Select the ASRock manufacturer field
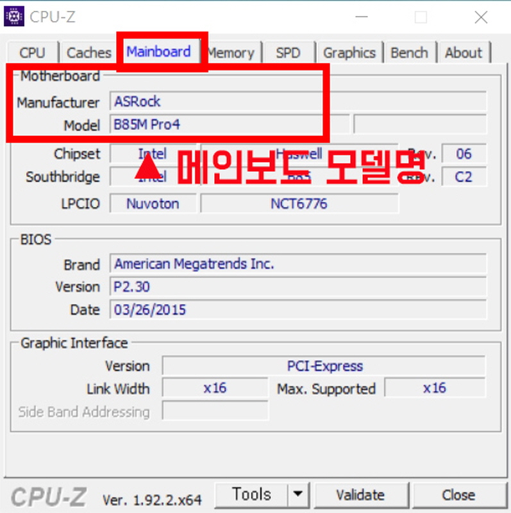 click(298, 101)
